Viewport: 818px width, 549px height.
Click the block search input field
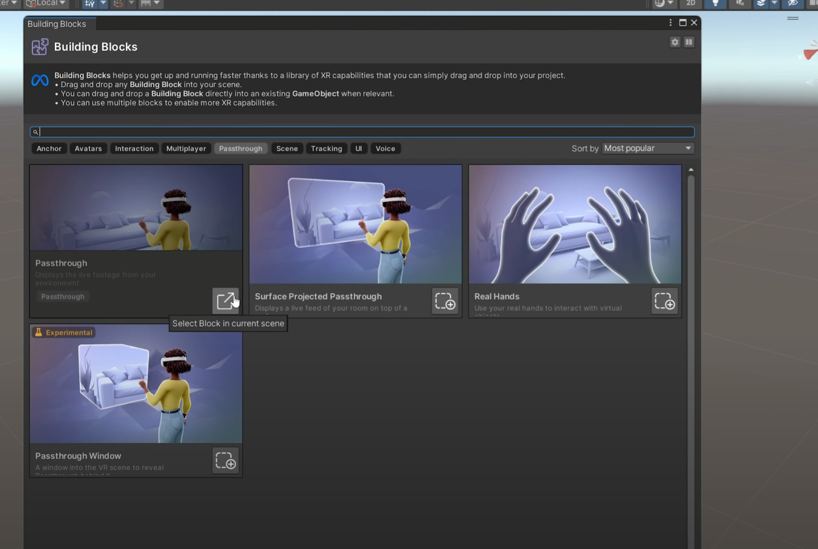362,132
